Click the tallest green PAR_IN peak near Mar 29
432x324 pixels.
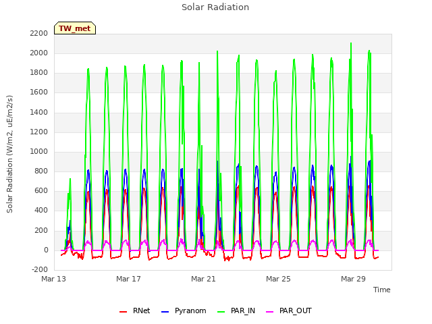tap(351, 44)
